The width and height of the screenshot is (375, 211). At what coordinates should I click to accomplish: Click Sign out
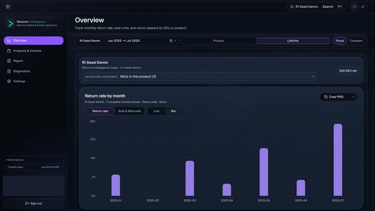(33, 203)
